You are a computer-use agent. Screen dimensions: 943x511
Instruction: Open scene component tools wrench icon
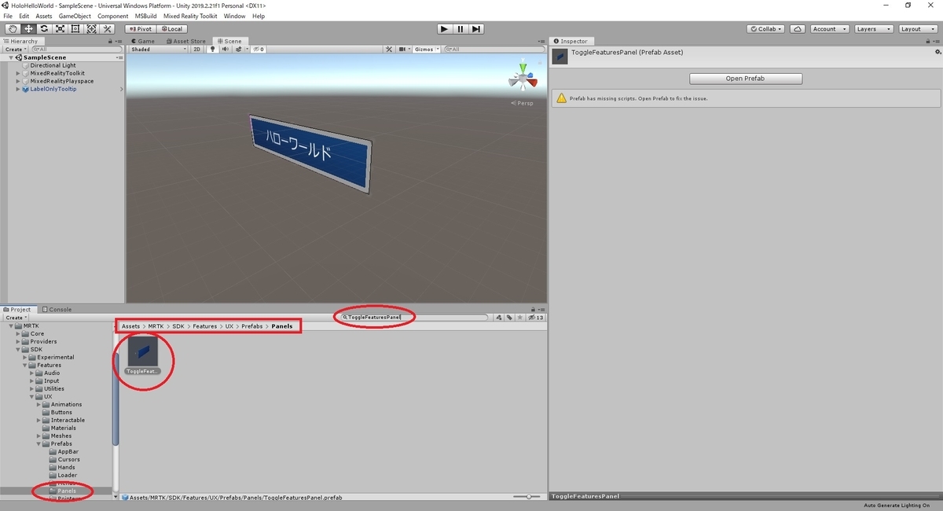388,49
